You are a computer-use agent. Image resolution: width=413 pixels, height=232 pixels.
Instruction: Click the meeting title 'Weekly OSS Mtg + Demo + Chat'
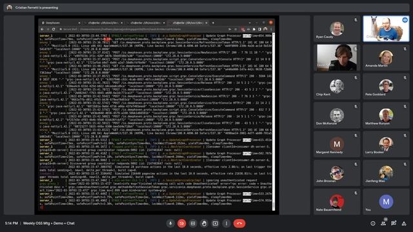click(49, 224)
